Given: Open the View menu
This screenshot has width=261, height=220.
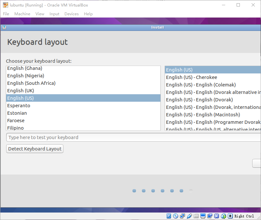Looking at the screenshot, I should (40, 14).
